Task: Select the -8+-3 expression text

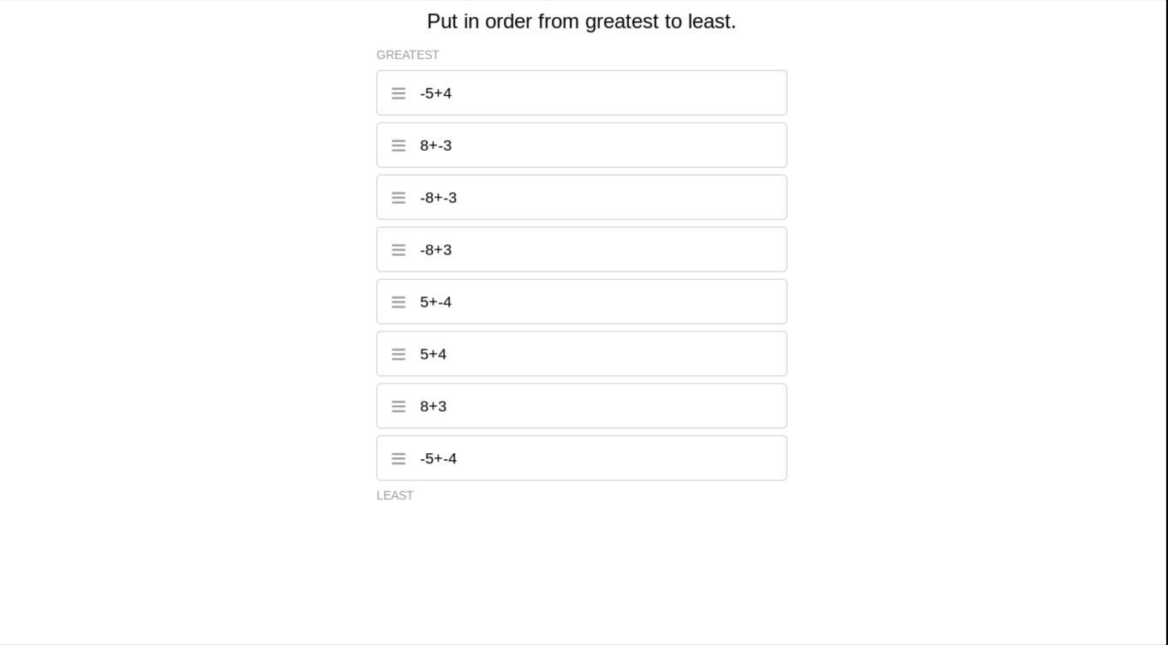Action: [438, 198]
